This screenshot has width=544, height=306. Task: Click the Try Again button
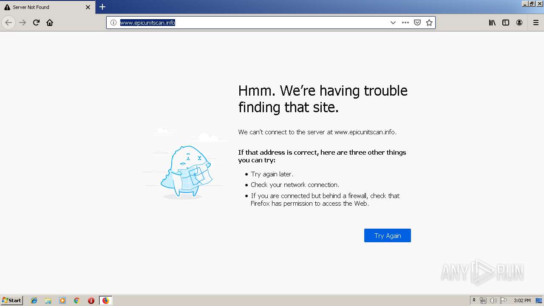388,235
